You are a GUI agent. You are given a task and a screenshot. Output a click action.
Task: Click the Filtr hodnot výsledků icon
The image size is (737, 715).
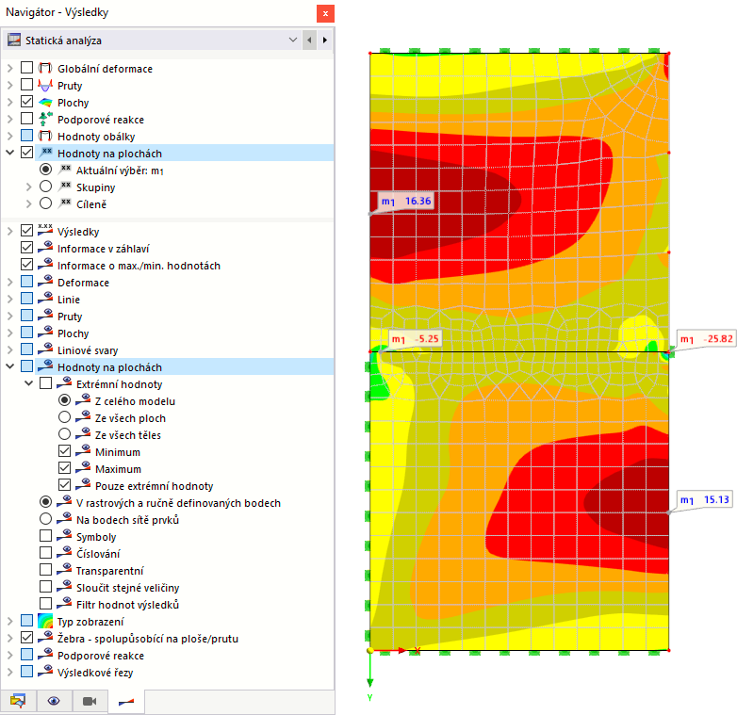pos(64,604)
